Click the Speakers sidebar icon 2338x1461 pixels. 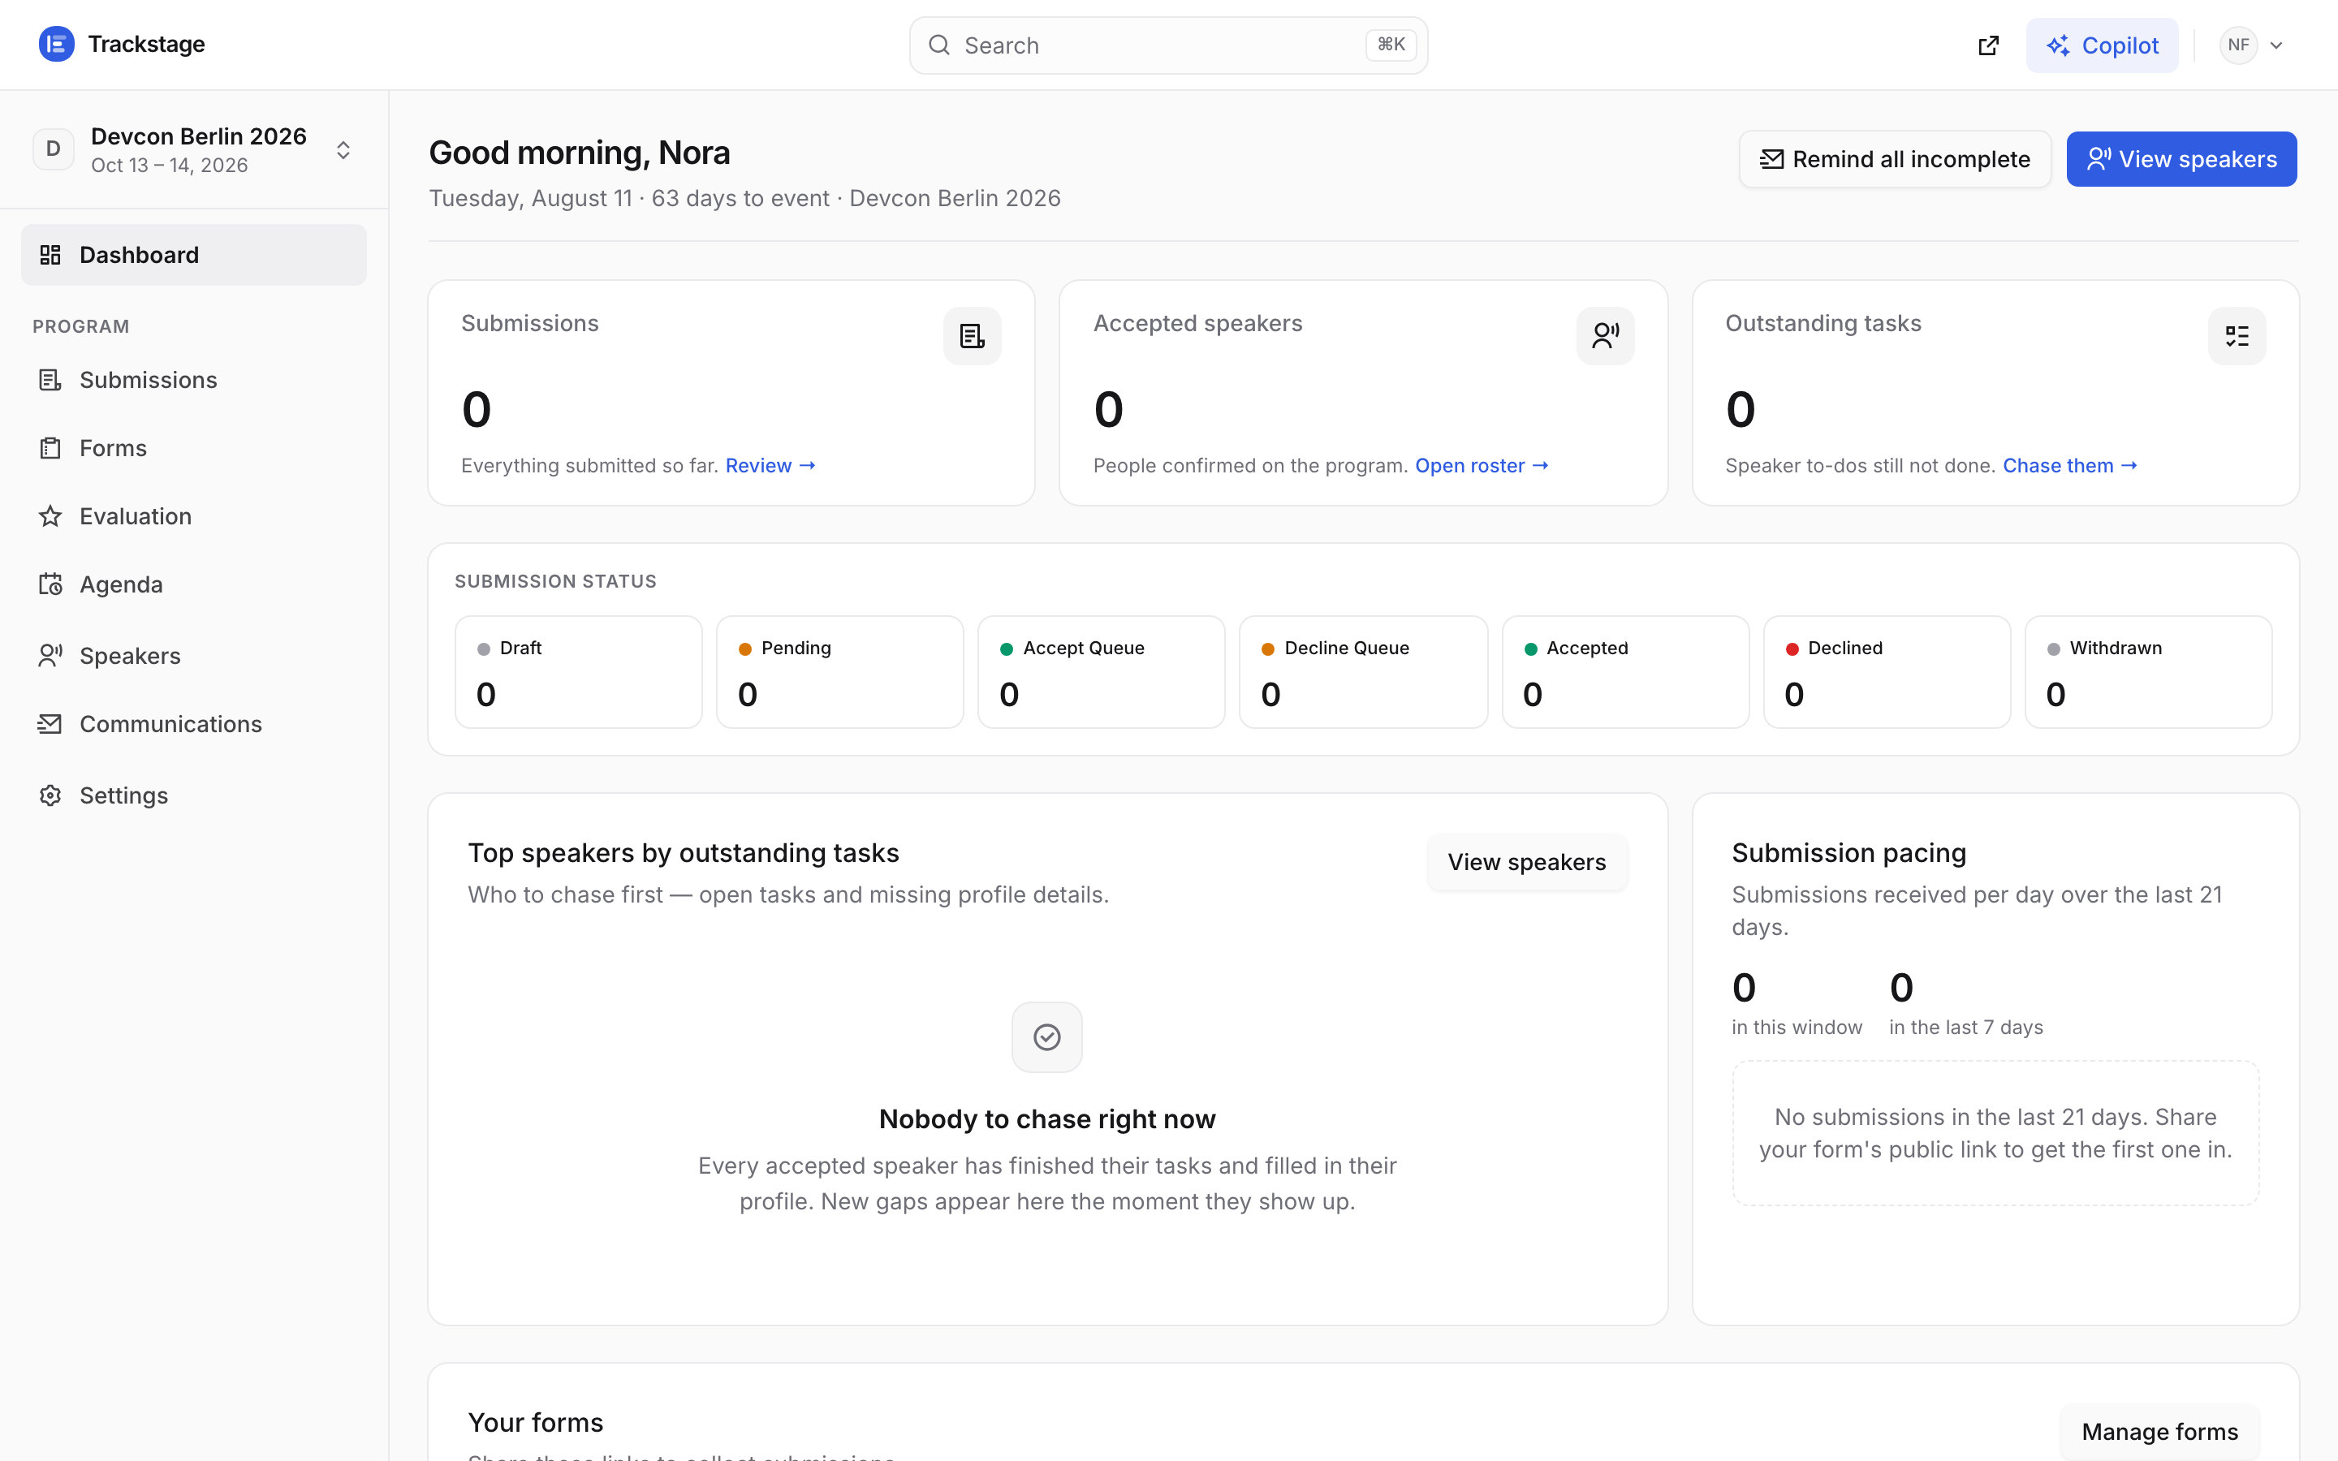[50, 656]
